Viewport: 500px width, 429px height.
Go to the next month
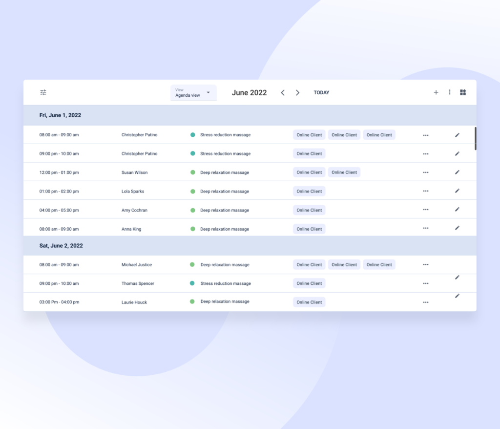[297, 92]
